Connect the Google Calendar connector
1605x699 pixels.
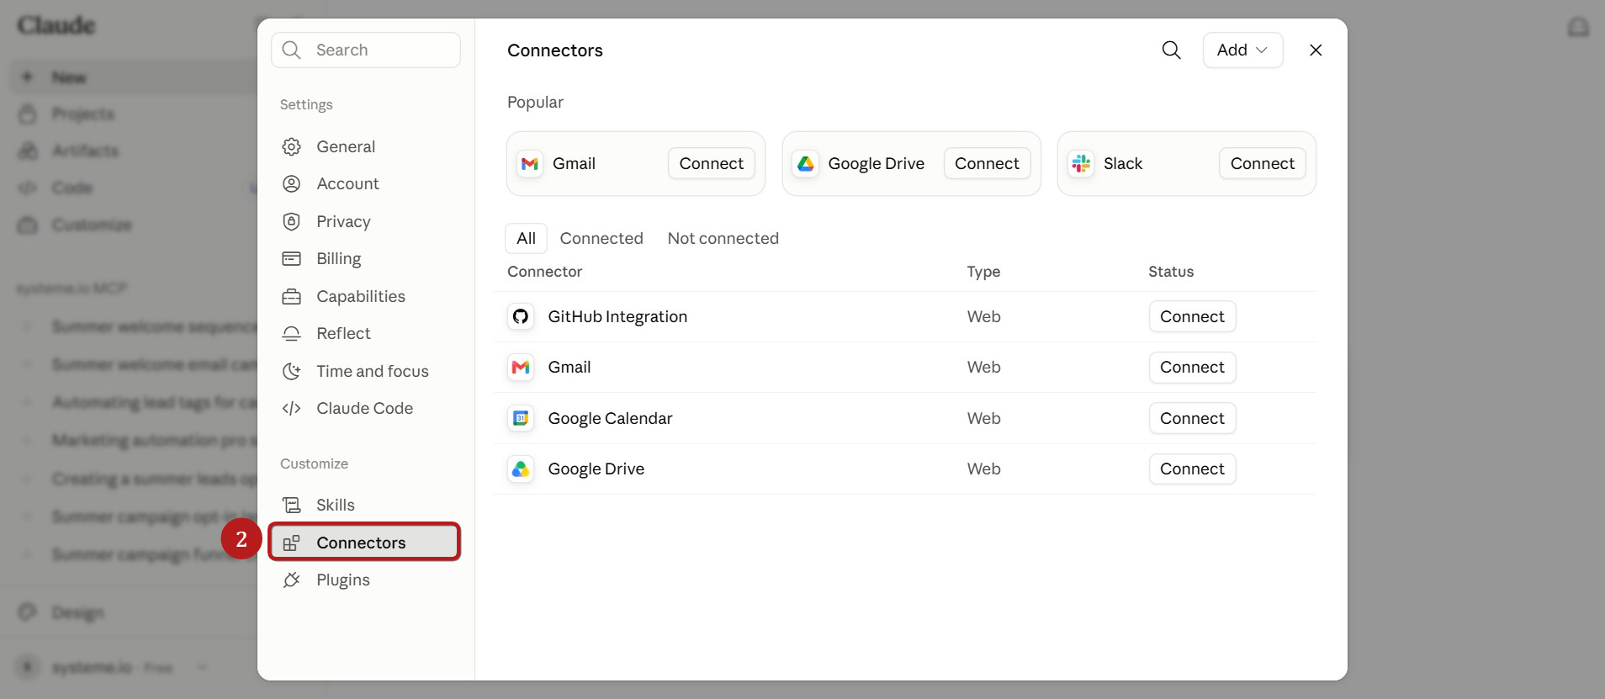click(1192, 418)
